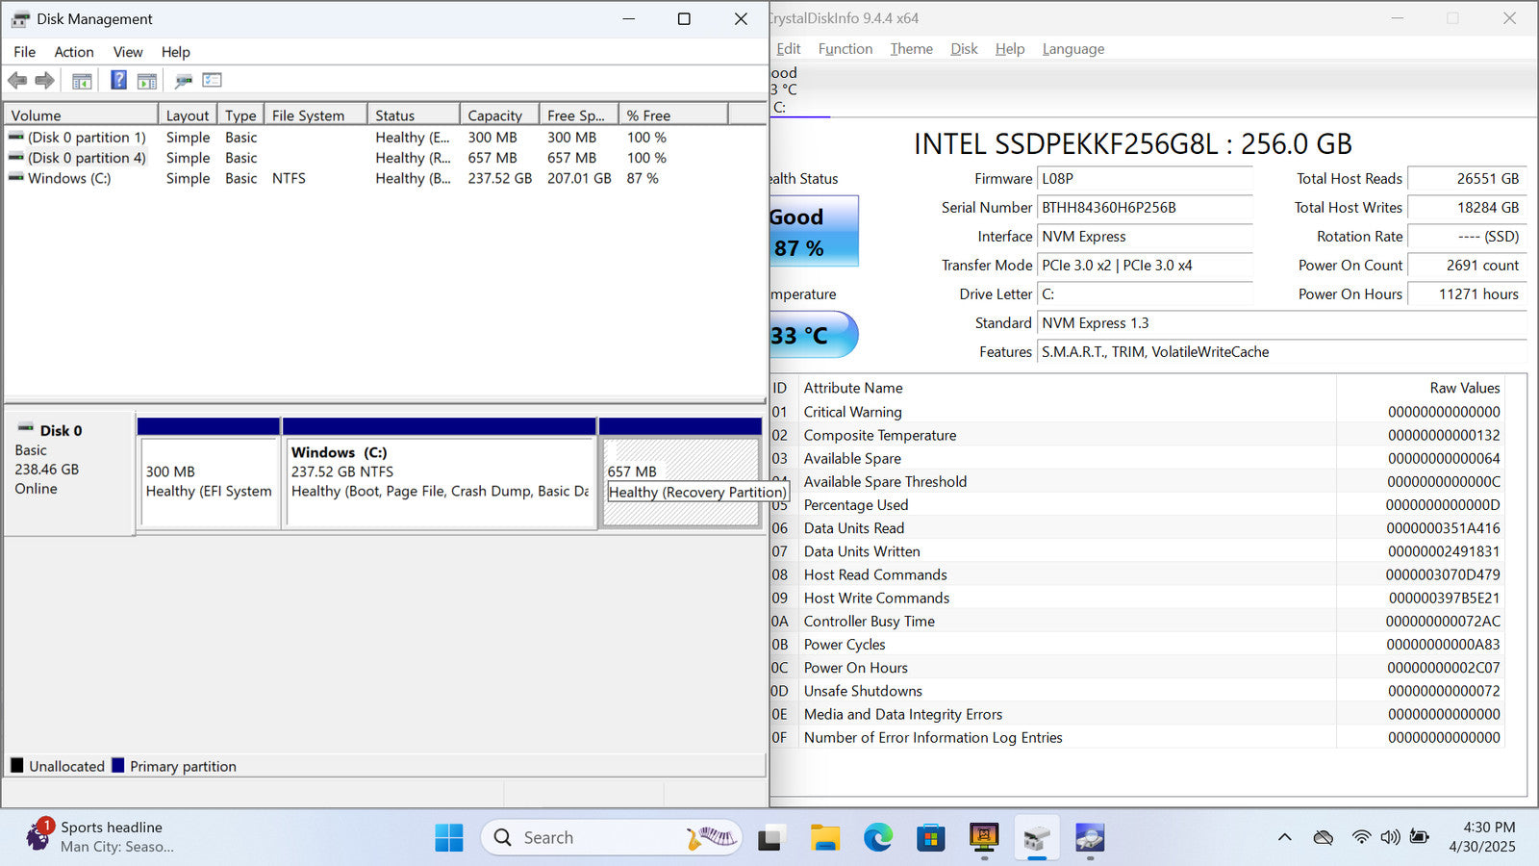Open the Function menu in CrystalDiskInfo

pos(845,49)
